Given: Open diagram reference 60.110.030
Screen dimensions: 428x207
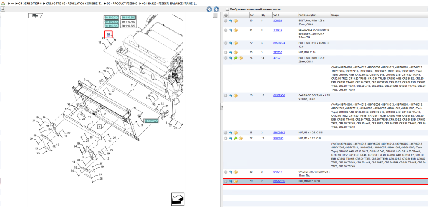Looking at the screenshot, I should (112, 18).
